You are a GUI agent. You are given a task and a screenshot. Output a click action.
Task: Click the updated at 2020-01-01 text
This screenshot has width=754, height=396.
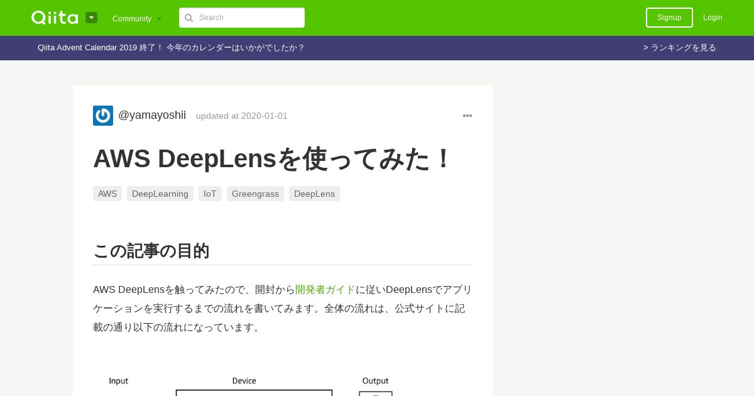(x=242, y=116)
